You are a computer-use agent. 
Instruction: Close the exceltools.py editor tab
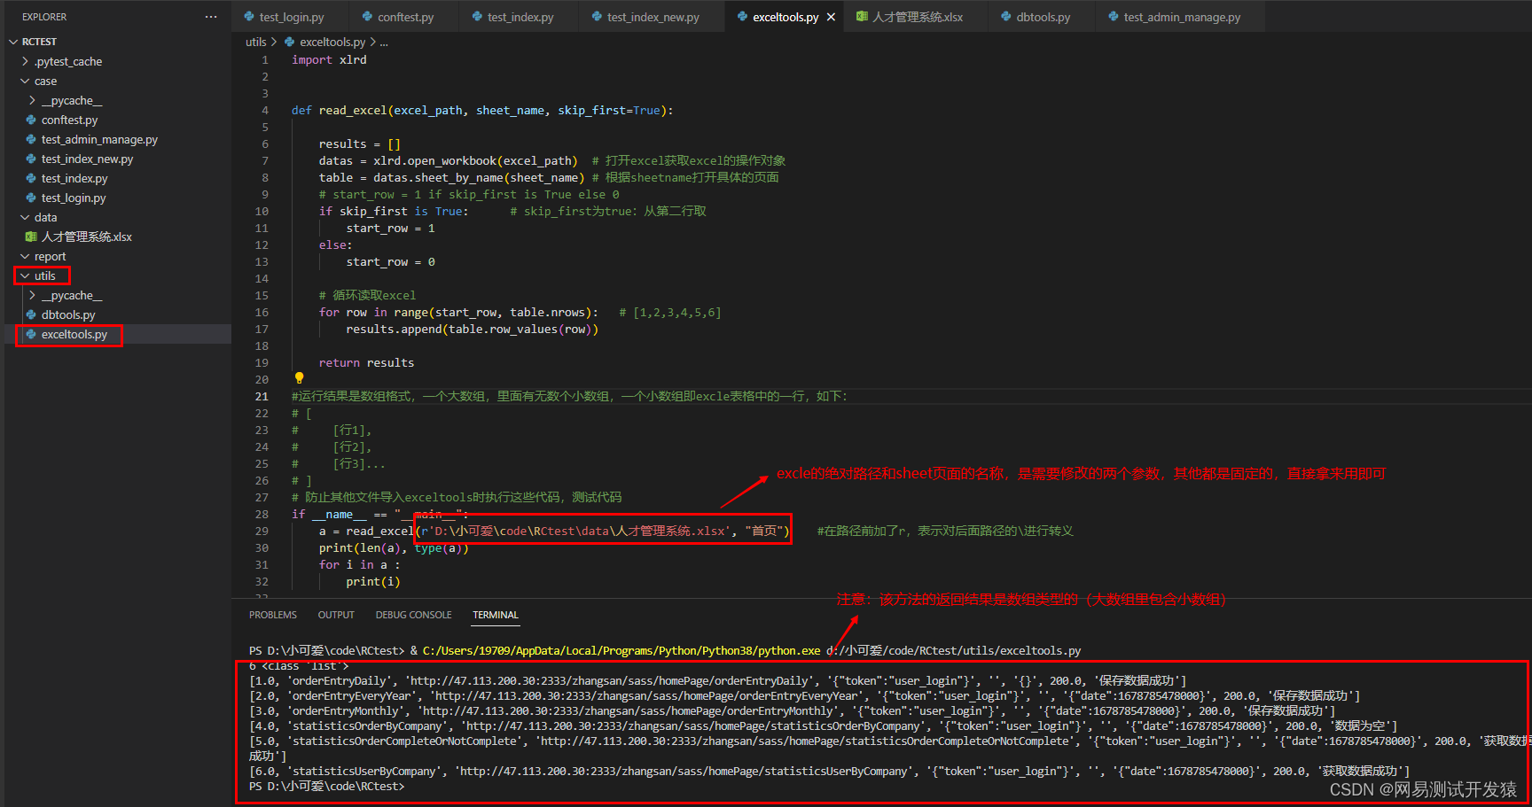[x=831, y=17]
